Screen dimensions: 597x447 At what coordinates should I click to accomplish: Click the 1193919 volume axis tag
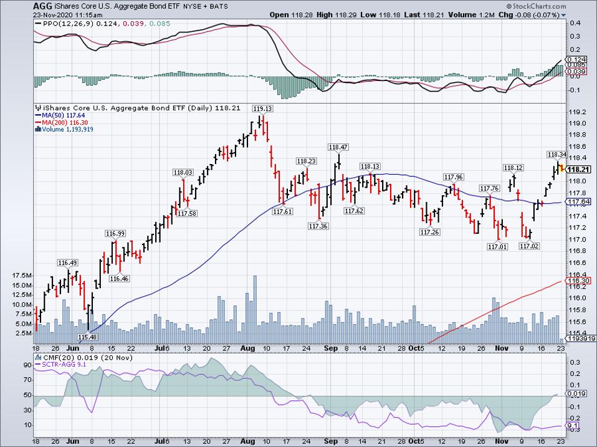581,338
